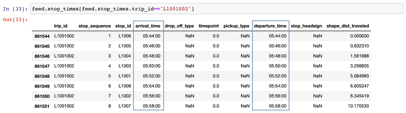Click shape_dist_traveled value 3.298805

(x=360, y=66)
